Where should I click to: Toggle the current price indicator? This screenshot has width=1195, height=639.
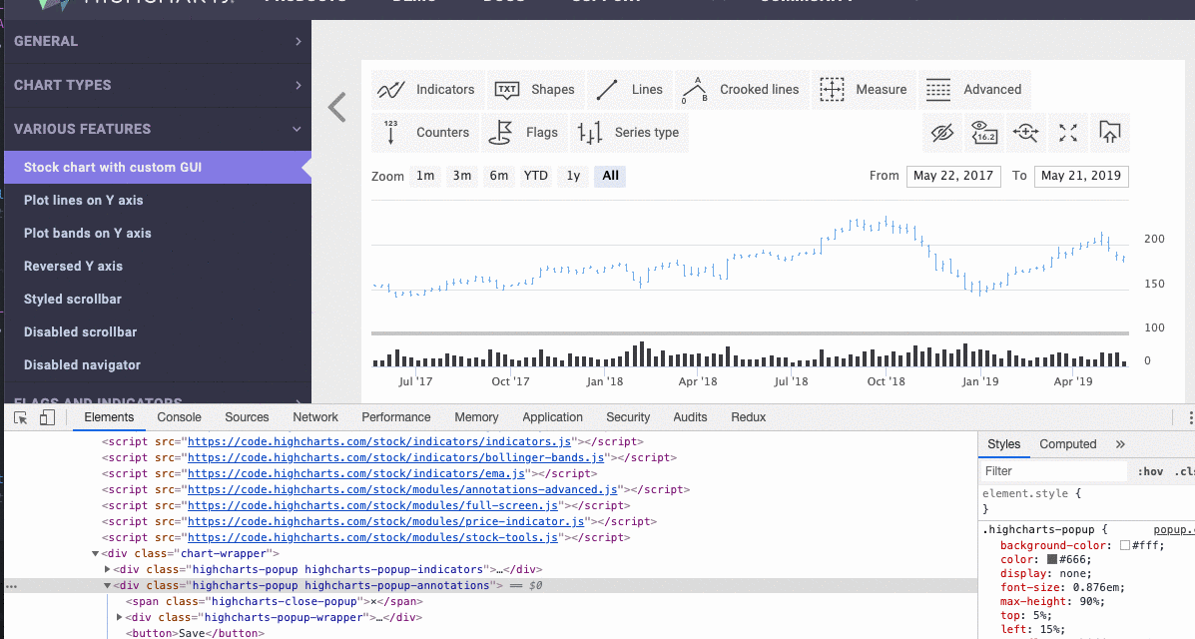(x=983, y=132)
